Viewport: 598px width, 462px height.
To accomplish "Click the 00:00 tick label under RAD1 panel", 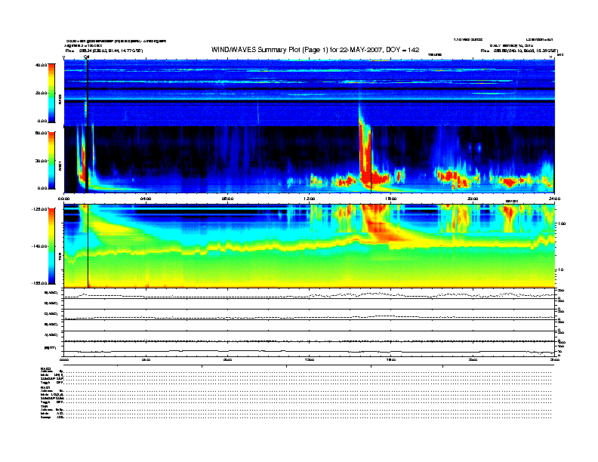I will point(63,199).
